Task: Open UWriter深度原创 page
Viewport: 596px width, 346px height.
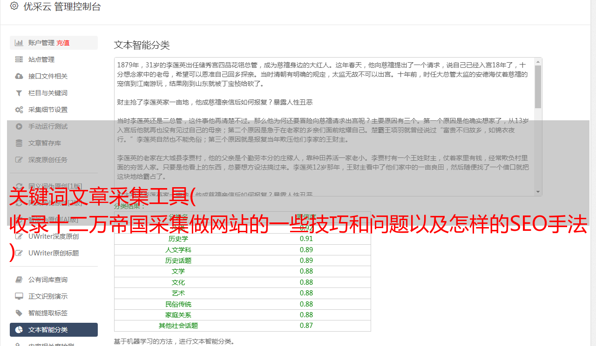Action: coord(54,236)
